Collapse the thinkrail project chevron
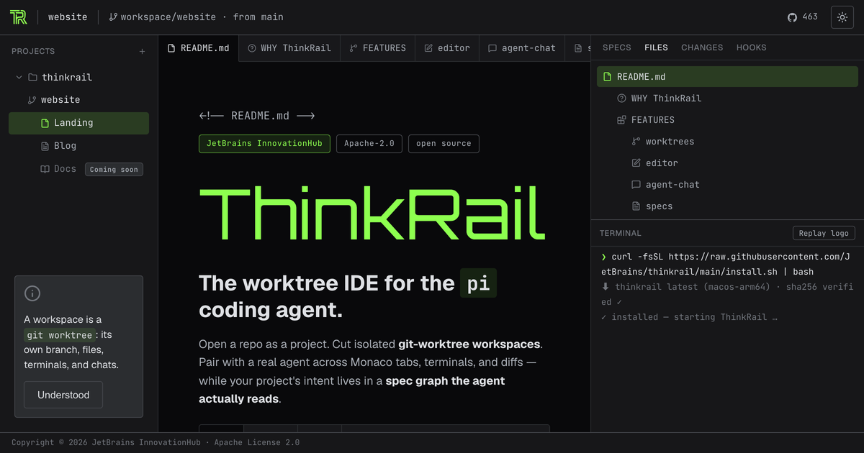Screen dimensions: 864x453 tap(19, 77)
